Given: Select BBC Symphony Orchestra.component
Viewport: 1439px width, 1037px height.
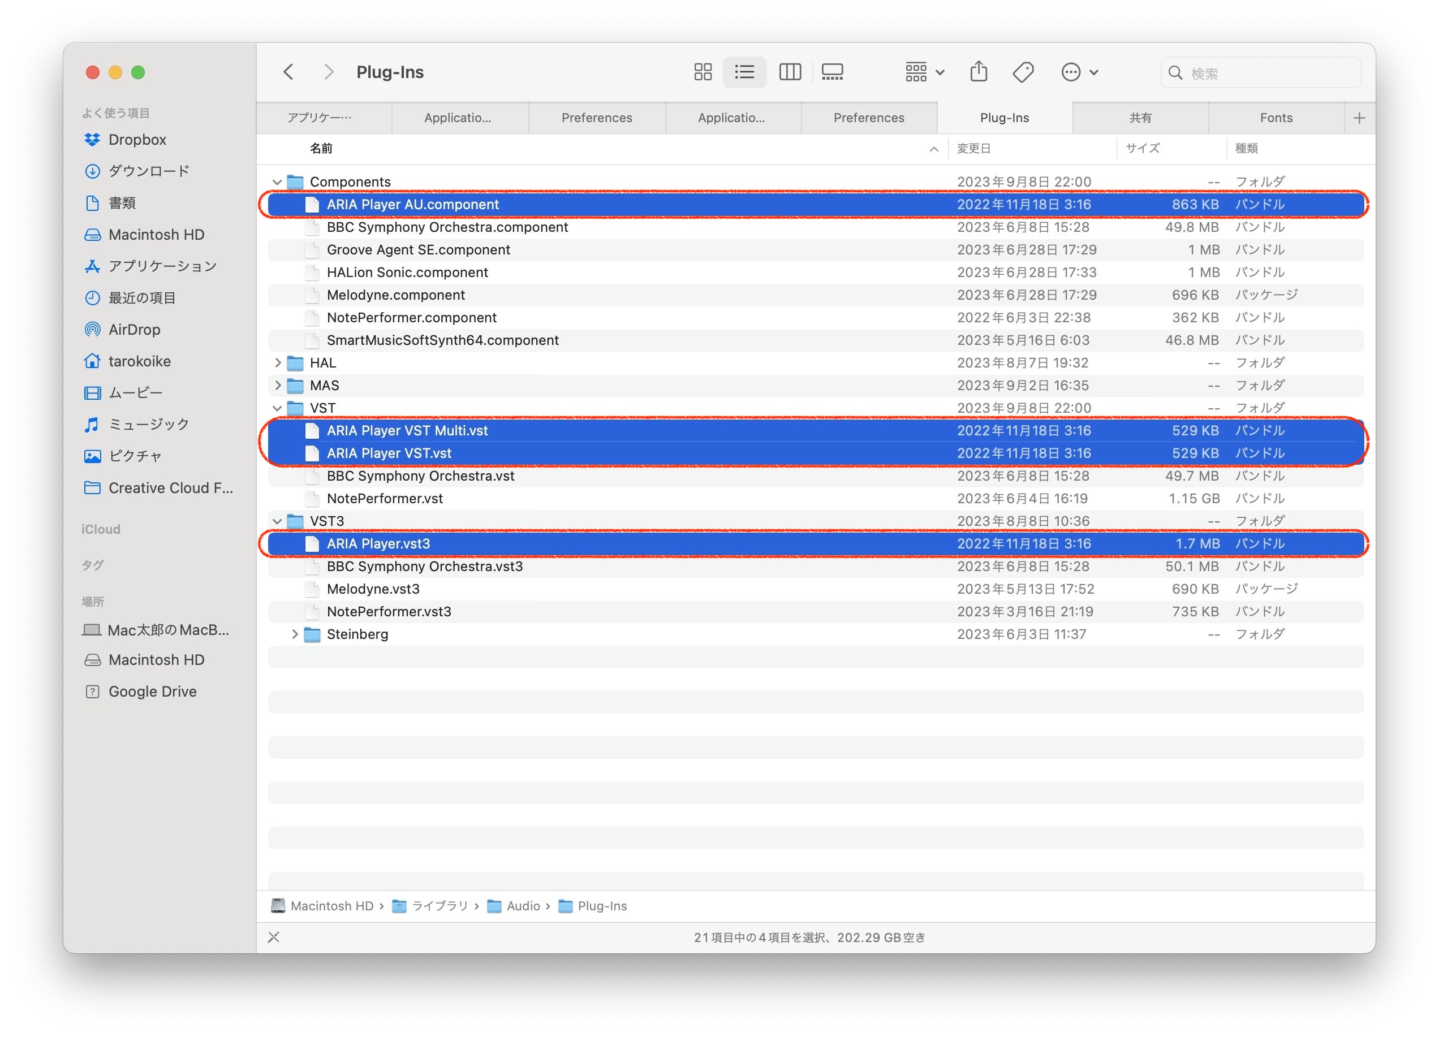Looking at the screenshot, I should (x=815, y=227).
